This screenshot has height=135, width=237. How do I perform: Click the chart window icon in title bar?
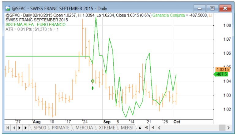point(8,8)
